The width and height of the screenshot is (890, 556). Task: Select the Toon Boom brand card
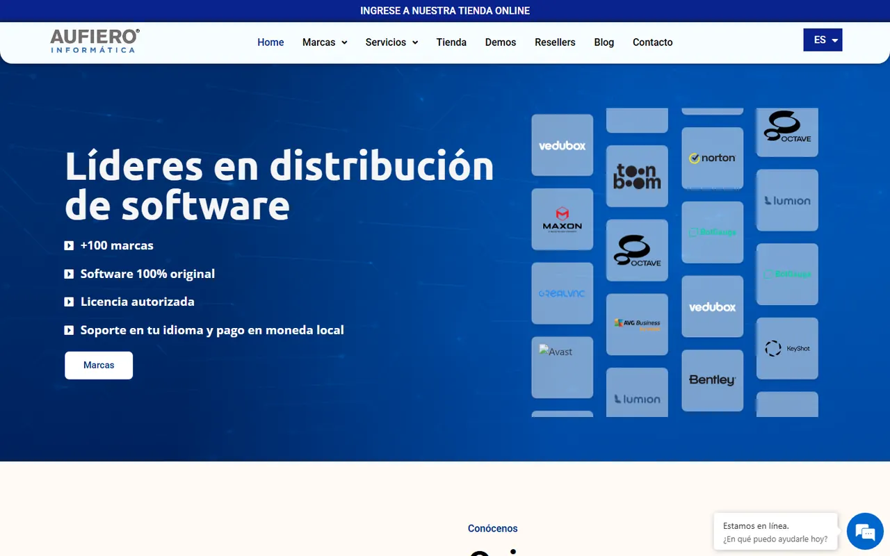tap(637, 177)
